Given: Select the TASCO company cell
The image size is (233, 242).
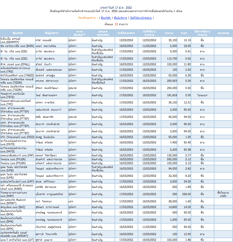Looking at the screenshot, I should click(x=18, y=75).
